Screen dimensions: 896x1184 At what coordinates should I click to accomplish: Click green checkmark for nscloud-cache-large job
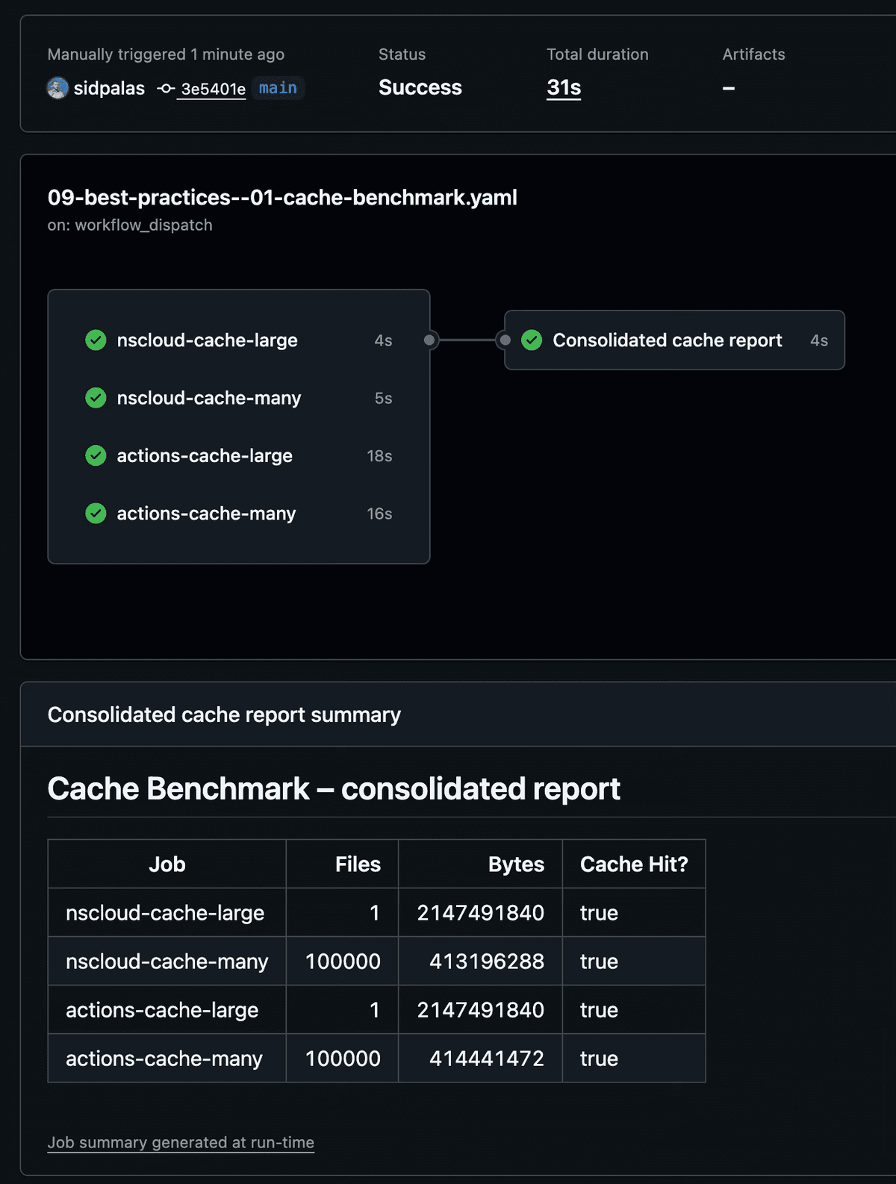pyautogui.click(x=96, y=340)
